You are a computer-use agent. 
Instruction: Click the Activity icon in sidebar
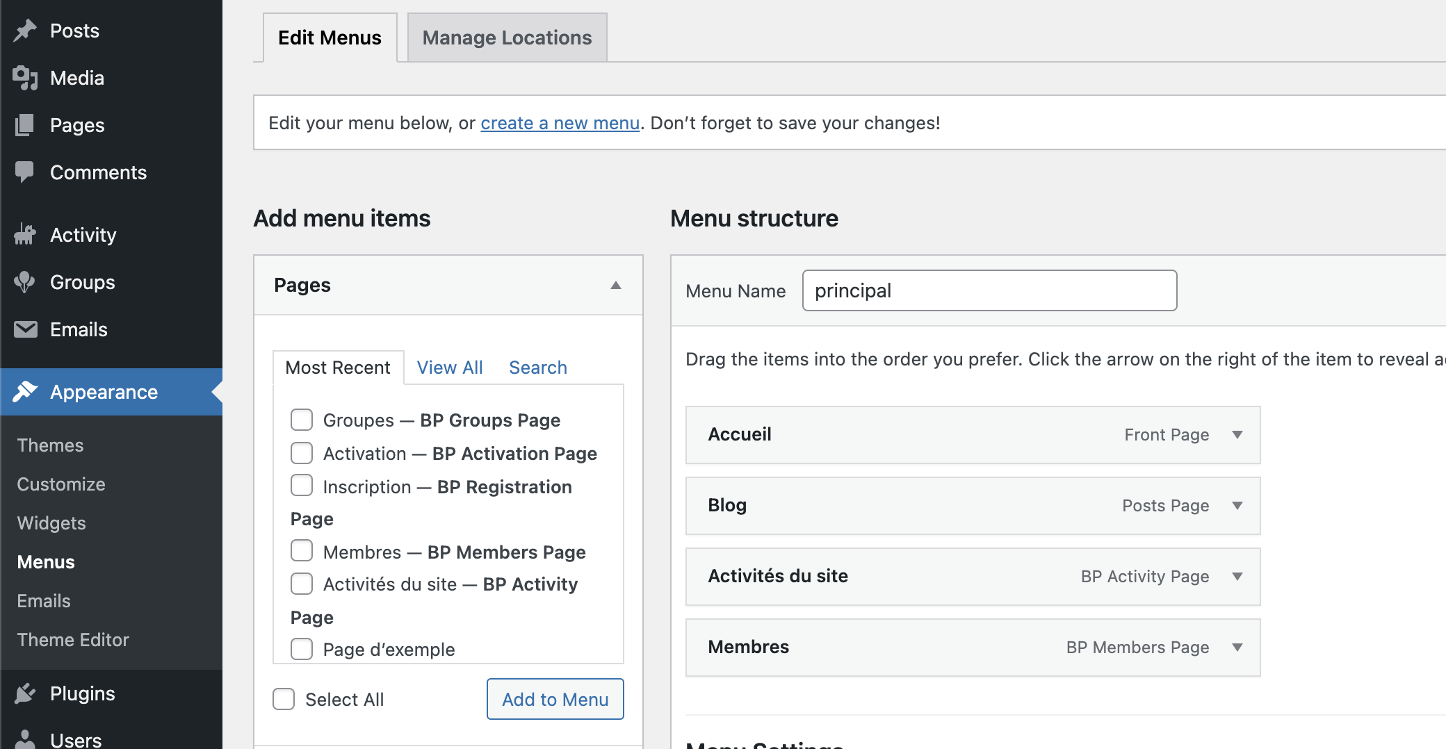pos(25,235)
